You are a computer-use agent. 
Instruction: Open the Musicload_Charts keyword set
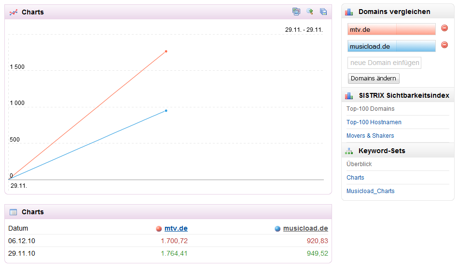tap(370, 191)
